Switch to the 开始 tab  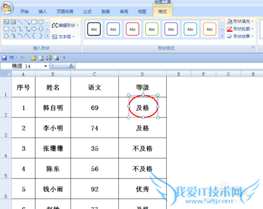point(24,12)
